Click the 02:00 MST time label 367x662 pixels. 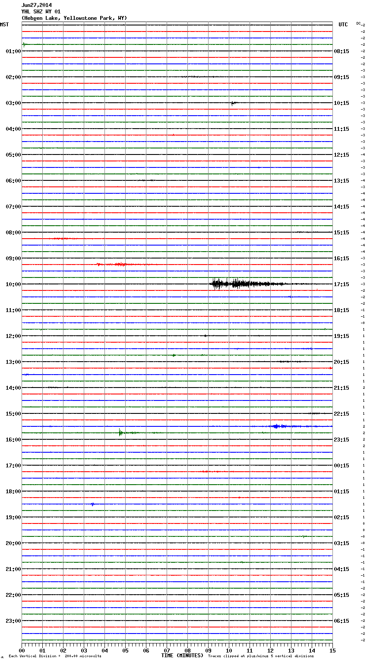coord(13,77)
